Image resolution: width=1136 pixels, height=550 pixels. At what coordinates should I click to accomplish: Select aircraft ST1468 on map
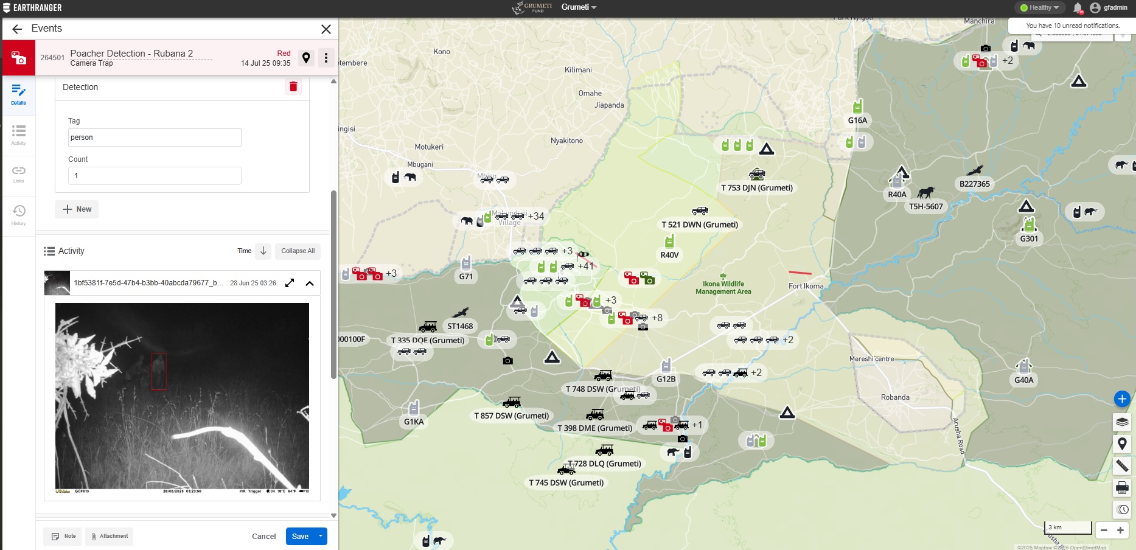click(x=460, y=313)
